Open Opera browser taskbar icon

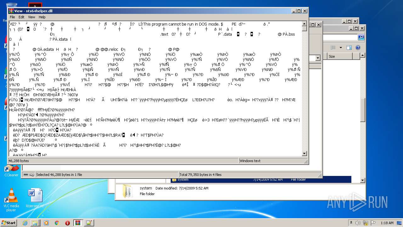point(67,223)
